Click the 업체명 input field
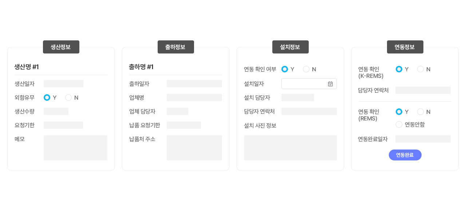Screen dimensions: 466x211 [194, 97]
